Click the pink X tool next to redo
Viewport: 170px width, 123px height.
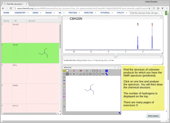pyautogui.click(x=100, y=71)
